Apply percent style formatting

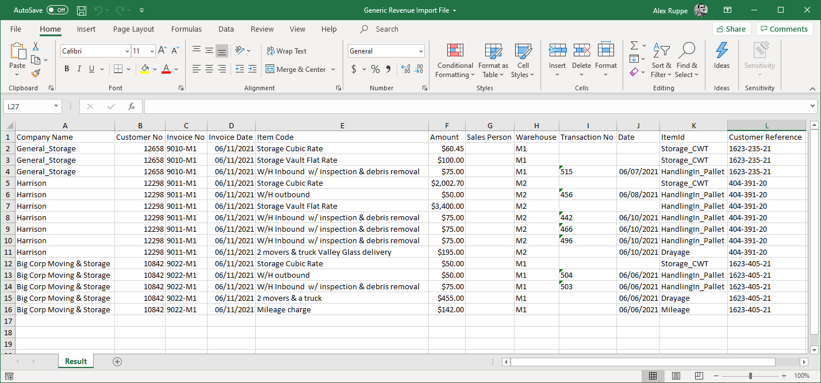click(x=375, y=70)
